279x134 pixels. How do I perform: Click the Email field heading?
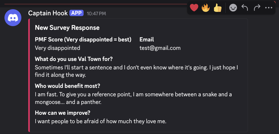pyautogui.click(x=147, y=40)
